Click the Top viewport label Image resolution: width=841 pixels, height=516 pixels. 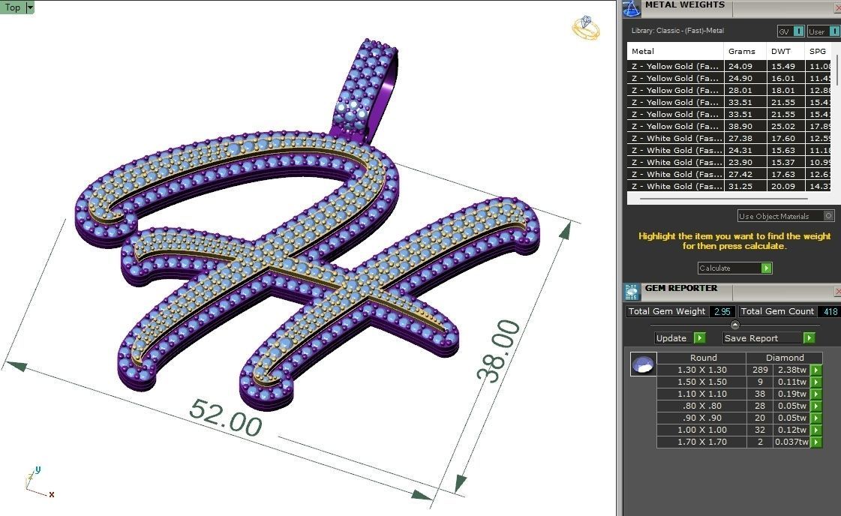tap(13, 7)
